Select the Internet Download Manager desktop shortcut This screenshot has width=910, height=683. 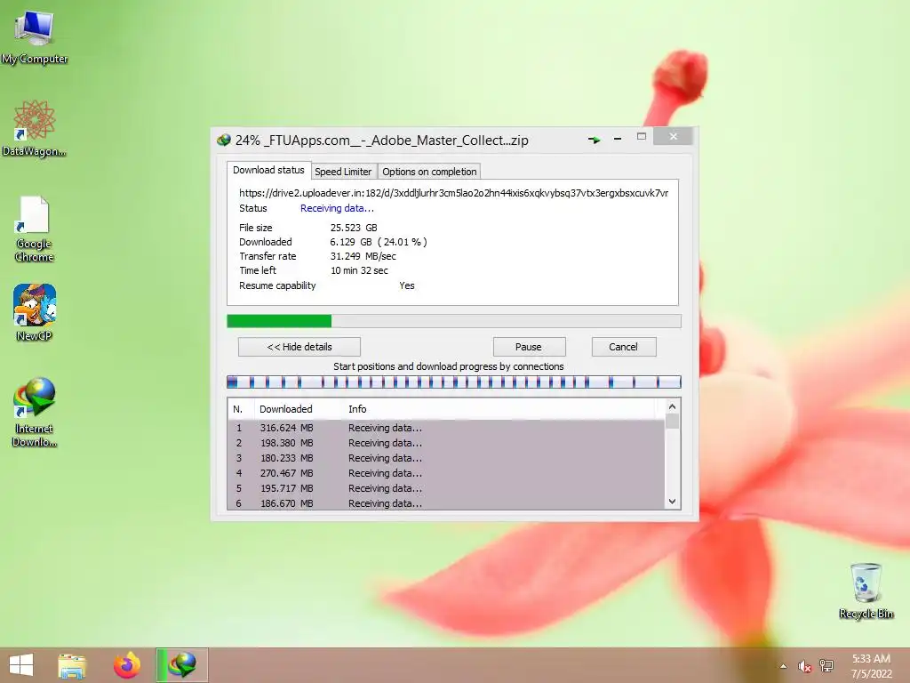(x=35, y=412)
